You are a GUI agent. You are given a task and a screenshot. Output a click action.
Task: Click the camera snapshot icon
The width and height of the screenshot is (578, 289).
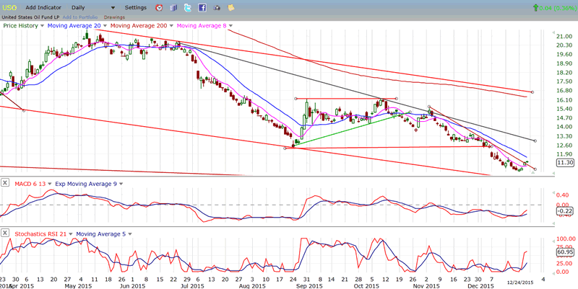pos(217,7)
